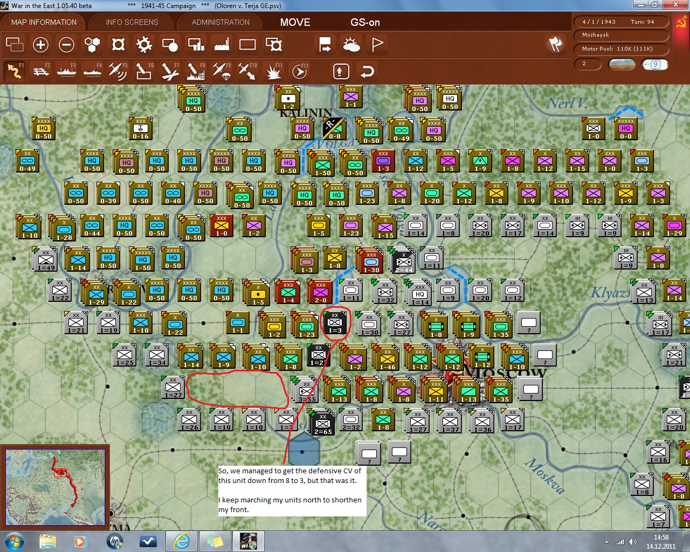Open the gear settings icon
Image resolution: width=690 pixels, height=552 pixels.
coord(144,44)
